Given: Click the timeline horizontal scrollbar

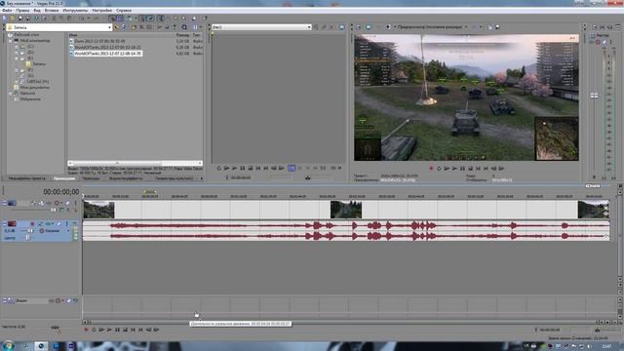Looking at the screenshot, I should [342, 322].
